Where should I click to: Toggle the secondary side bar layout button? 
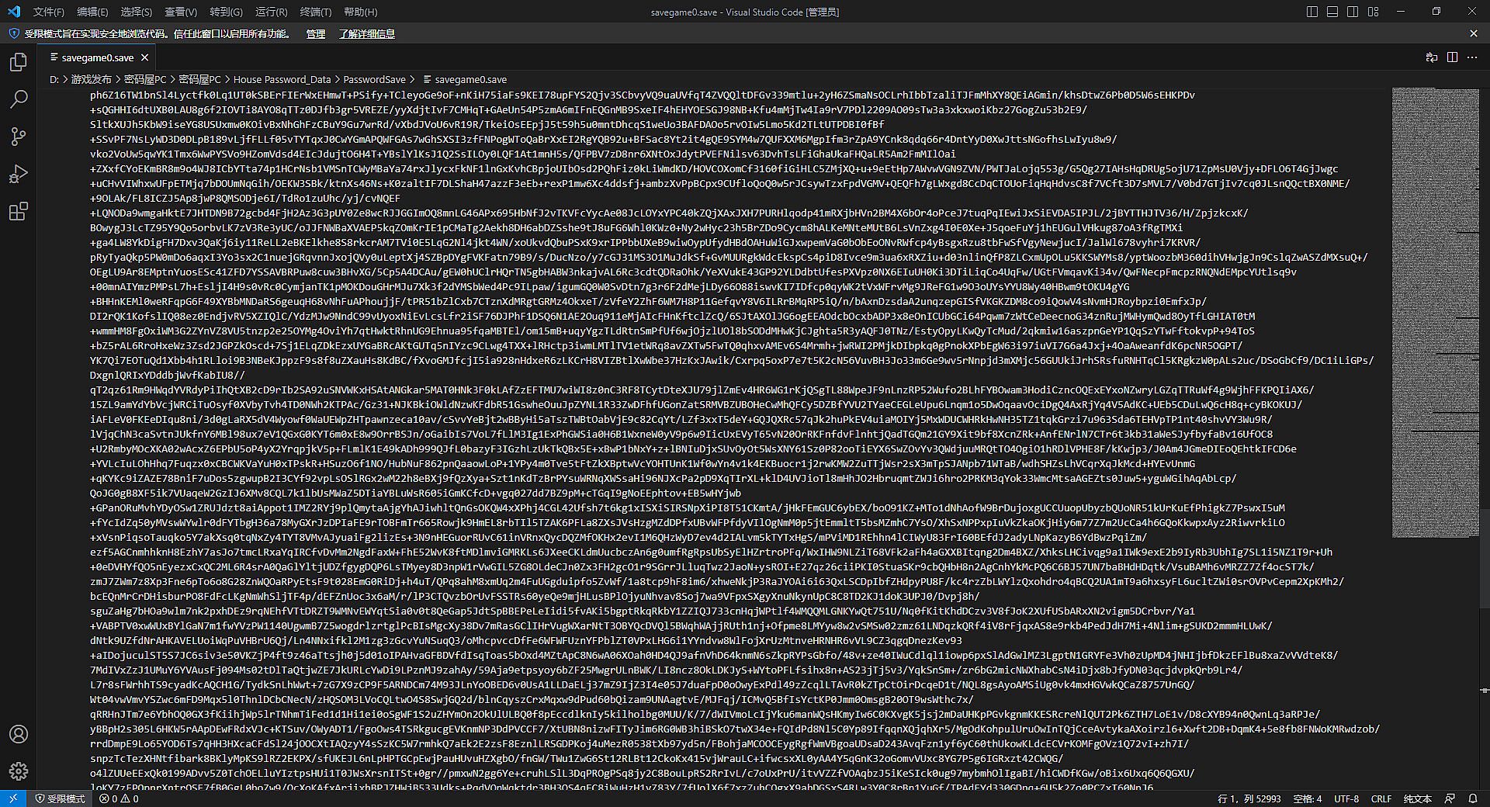tap(1353, 12)
